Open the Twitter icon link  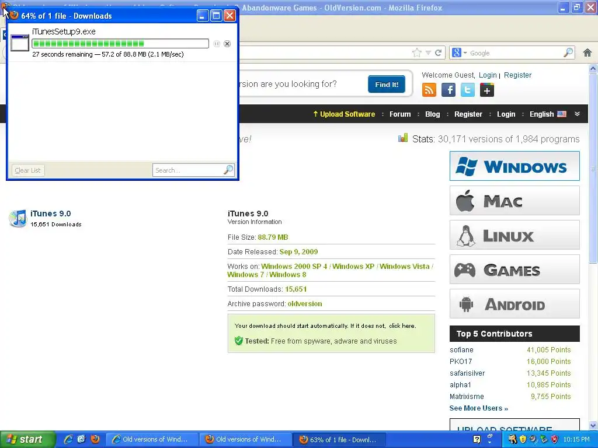click(468, 90)
